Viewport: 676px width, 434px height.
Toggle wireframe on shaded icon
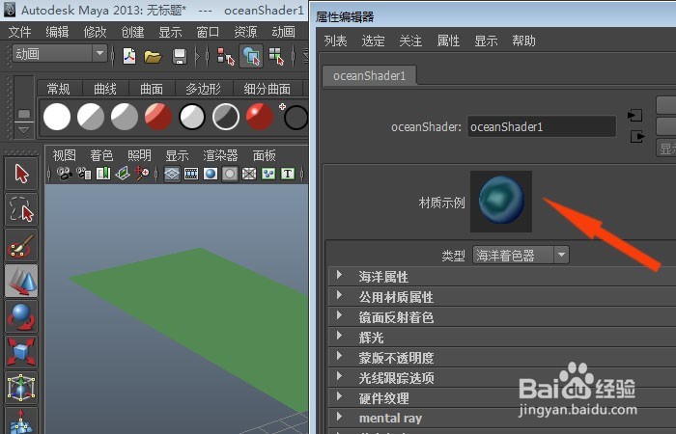pyautogui.click(x=249, y=174)
